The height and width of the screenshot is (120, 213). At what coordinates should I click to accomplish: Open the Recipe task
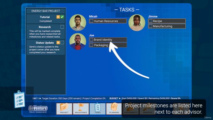click(x=167, y=21)
